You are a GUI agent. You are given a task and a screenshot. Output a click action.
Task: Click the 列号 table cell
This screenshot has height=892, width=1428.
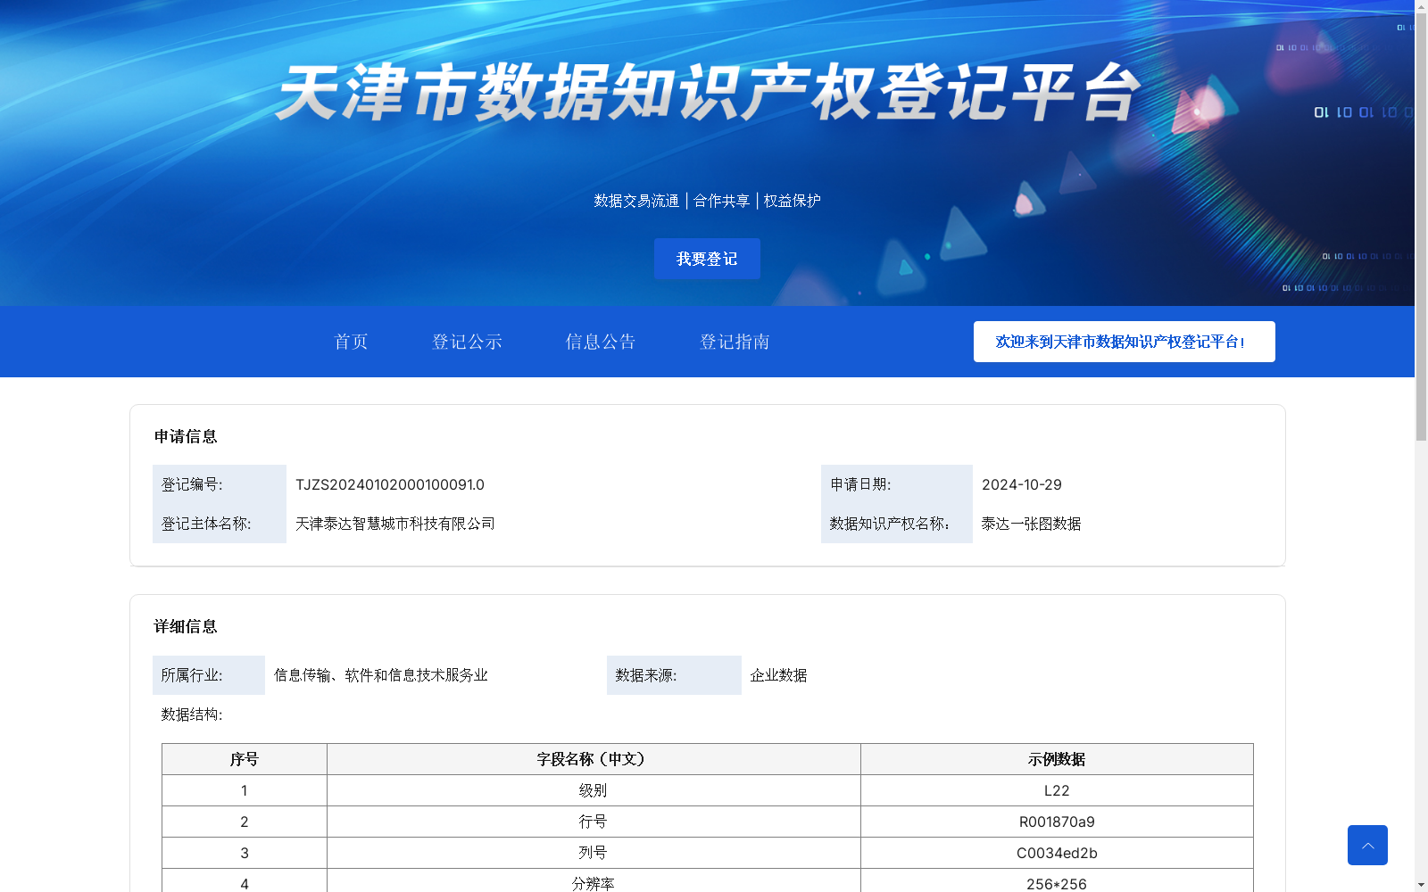pos(594,853)
